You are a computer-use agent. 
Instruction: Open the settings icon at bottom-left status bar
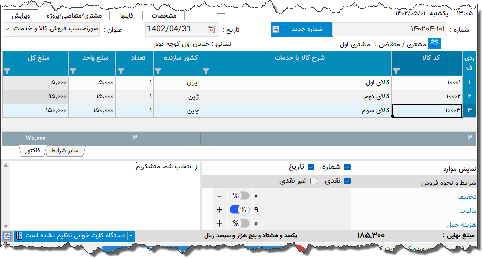(x=7, y=236)
